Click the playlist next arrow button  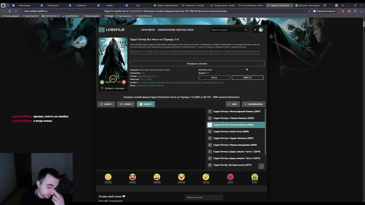pyautogui.click(x=261, y=166)
